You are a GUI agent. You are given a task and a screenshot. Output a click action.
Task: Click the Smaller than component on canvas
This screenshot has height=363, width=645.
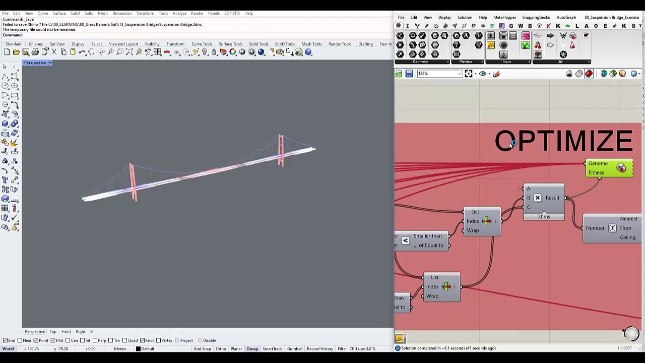click(422, 240)
